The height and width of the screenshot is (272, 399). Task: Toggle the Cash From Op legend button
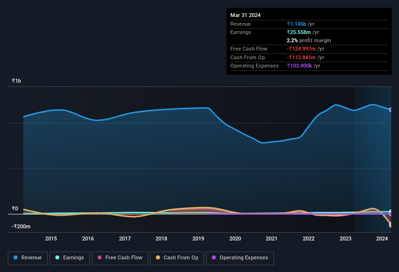click(x=177, y=258)
